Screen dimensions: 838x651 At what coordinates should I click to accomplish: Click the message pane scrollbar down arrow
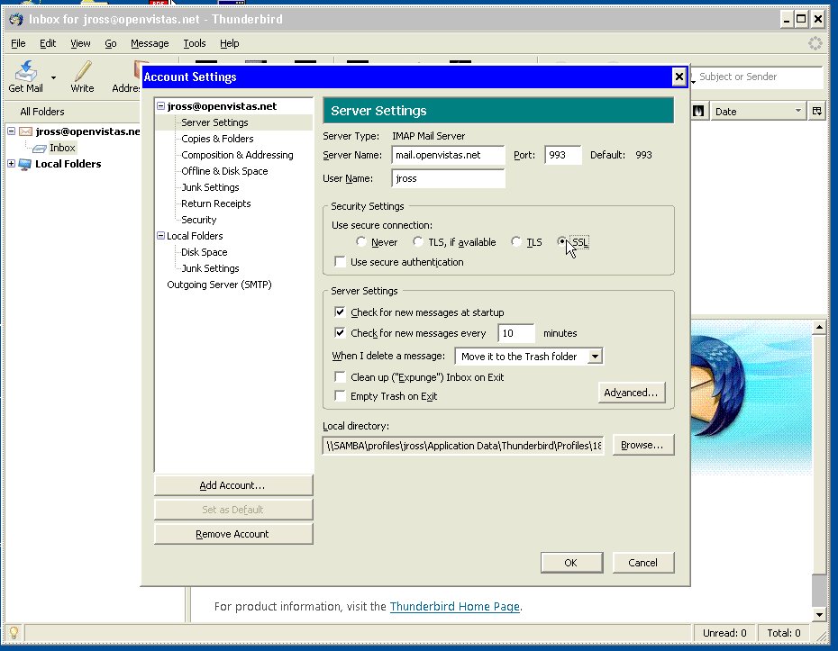[819, 614]
